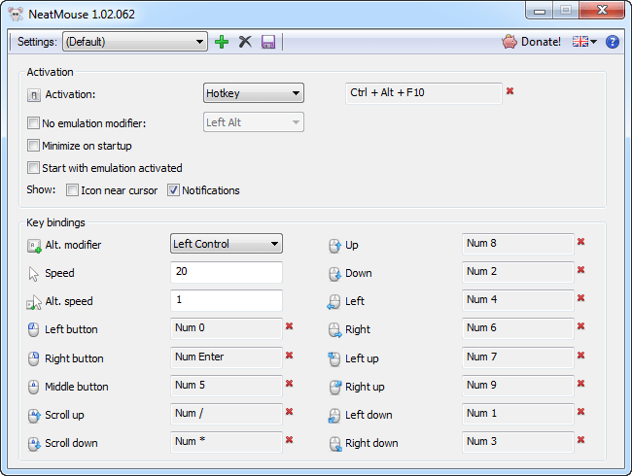
Task: Clear the Right Num 6 binding
Action: [580, 325]
